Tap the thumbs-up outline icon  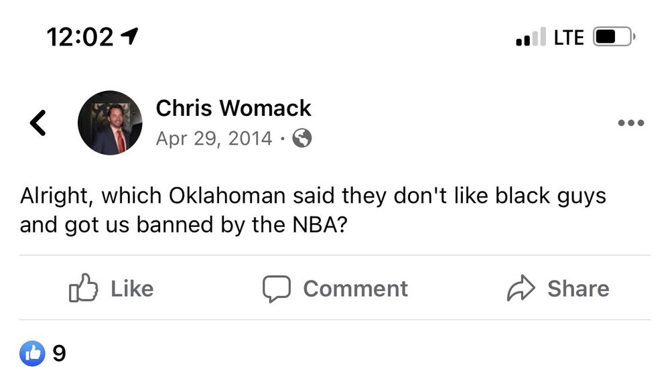pyautogui.click(x=83, y=289)
